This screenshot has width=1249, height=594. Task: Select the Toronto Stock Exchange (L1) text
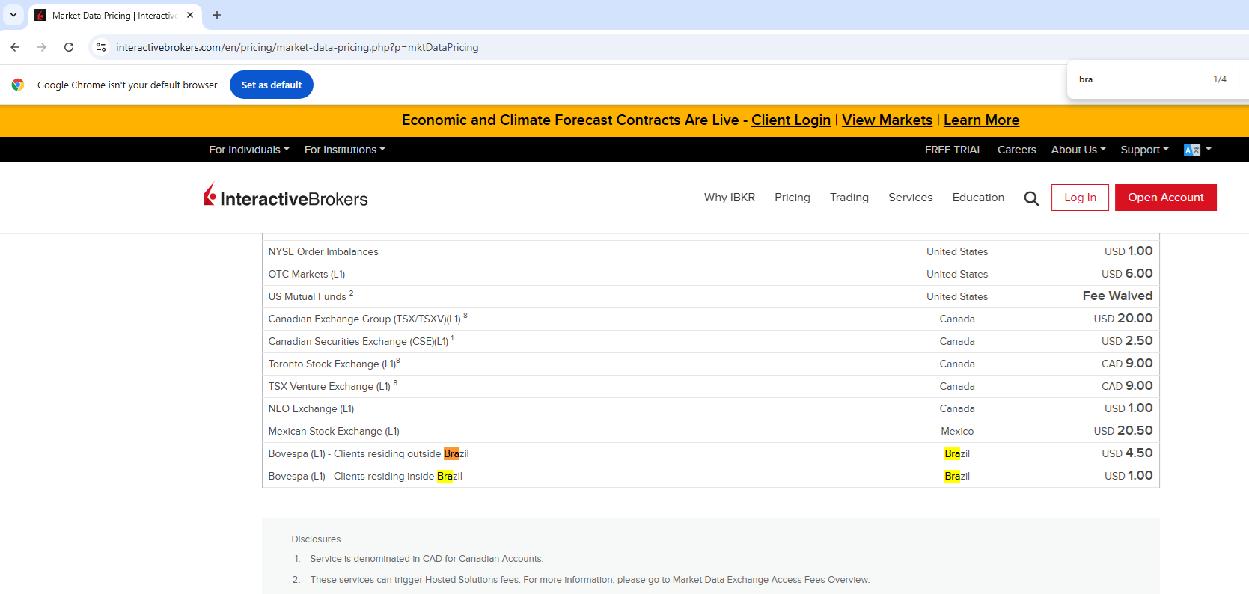click(x=332, y=364)
